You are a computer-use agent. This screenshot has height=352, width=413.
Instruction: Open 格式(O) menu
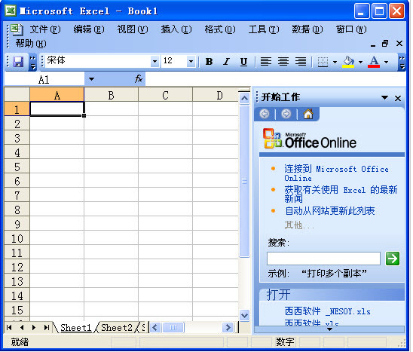(220, 29)
